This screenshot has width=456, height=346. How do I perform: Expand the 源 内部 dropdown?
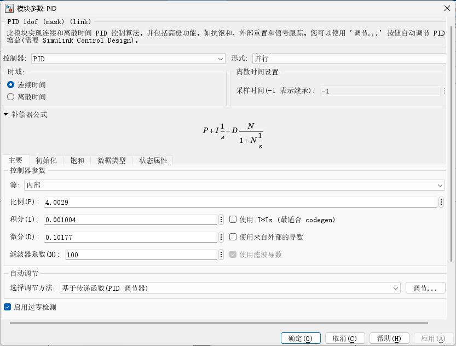(x=234, y=186)
